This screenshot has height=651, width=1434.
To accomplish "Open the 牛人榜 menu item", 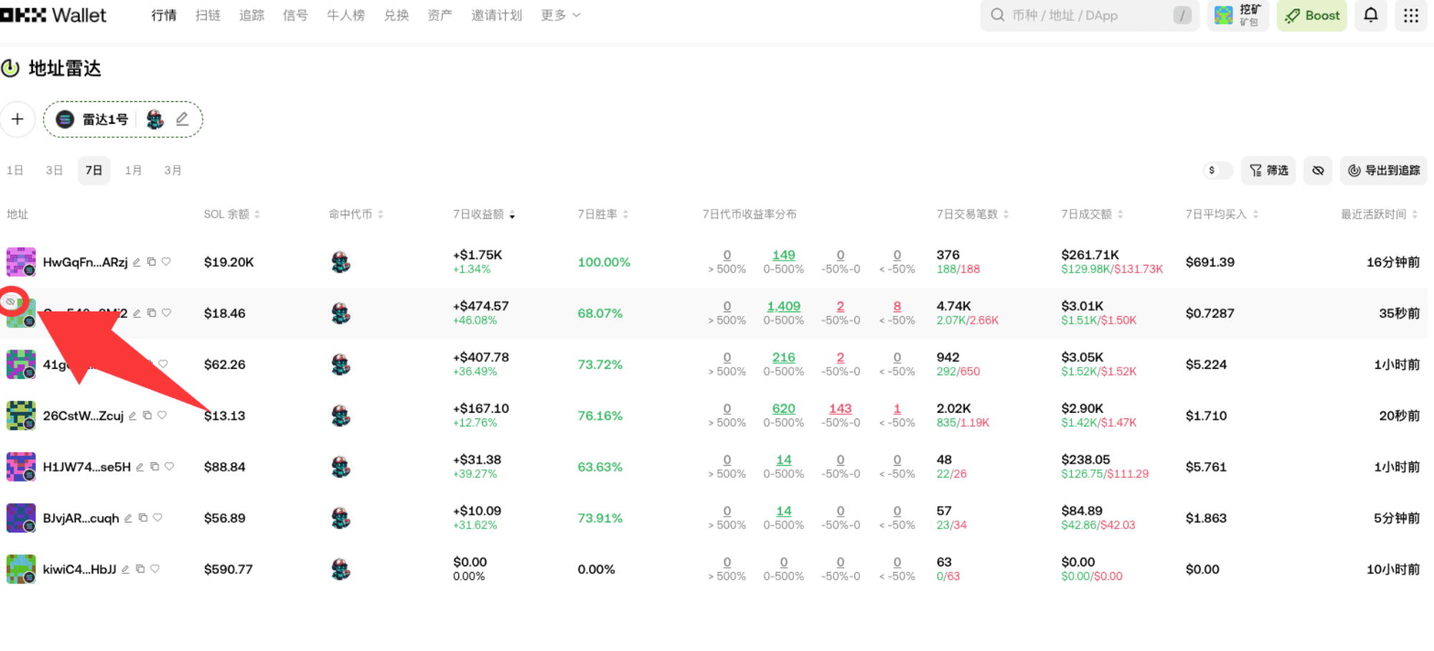I will pyautogui.click(x=345, y=15).
